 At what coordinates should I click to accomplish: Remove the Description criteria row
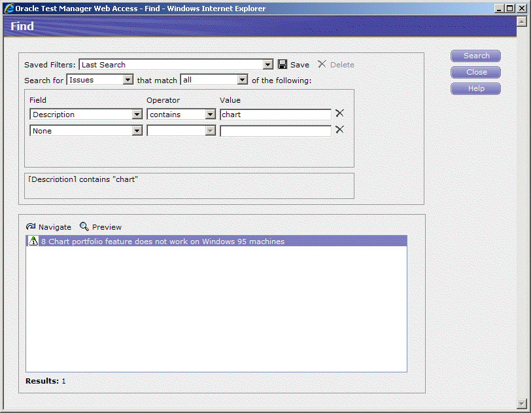pyautogui.click(x=339, y=113)
